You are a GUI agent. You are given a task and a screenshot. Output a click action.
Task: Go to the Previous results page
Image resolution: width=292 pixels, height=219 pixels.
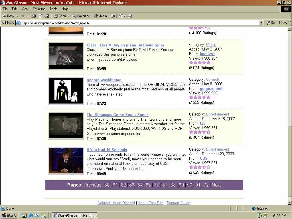[92, 185]
